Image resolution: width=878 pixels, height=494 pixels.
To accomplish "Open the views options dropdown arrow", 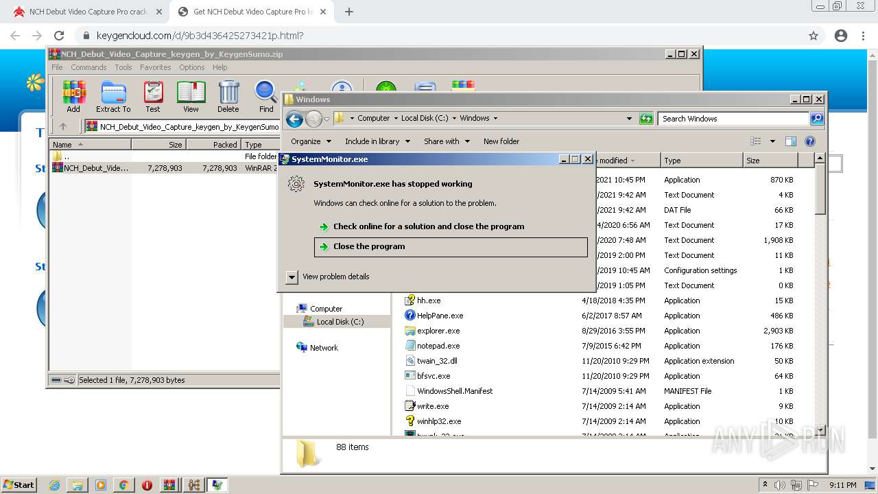I will pyautogui.click(x=772, y=141).
